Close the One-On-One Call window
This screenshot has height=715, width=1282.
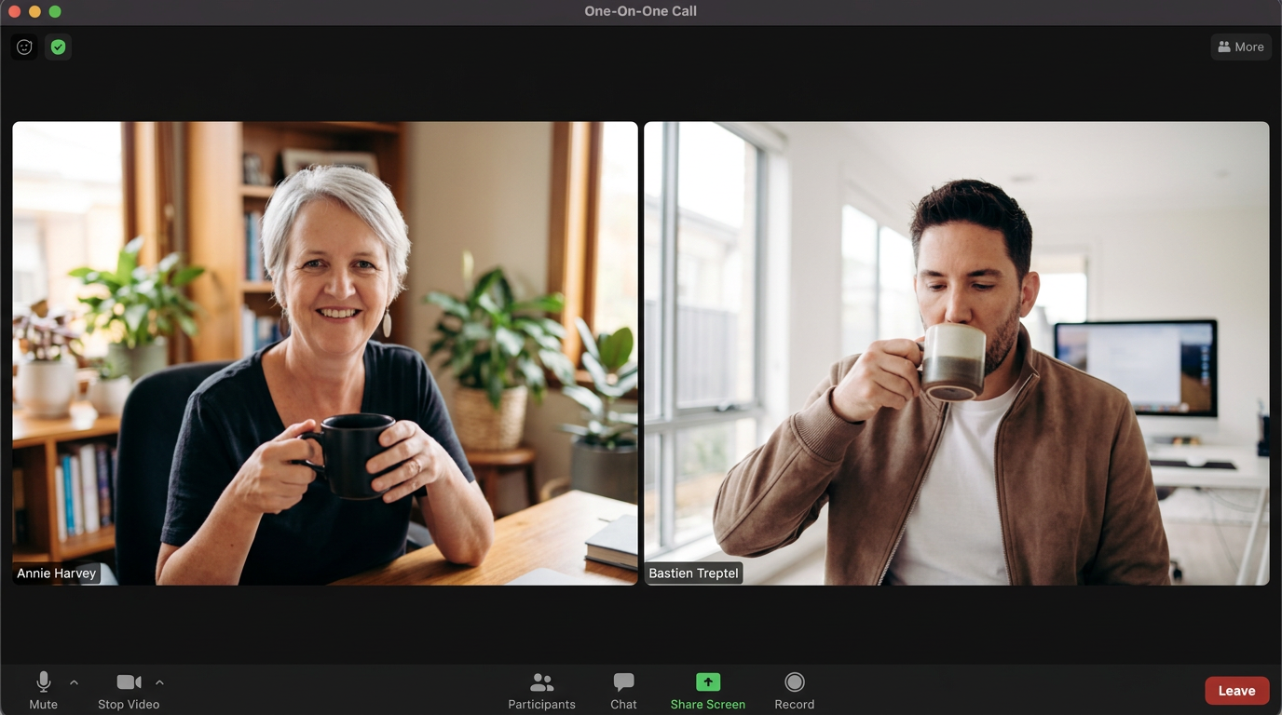click(x=14, y=11)
